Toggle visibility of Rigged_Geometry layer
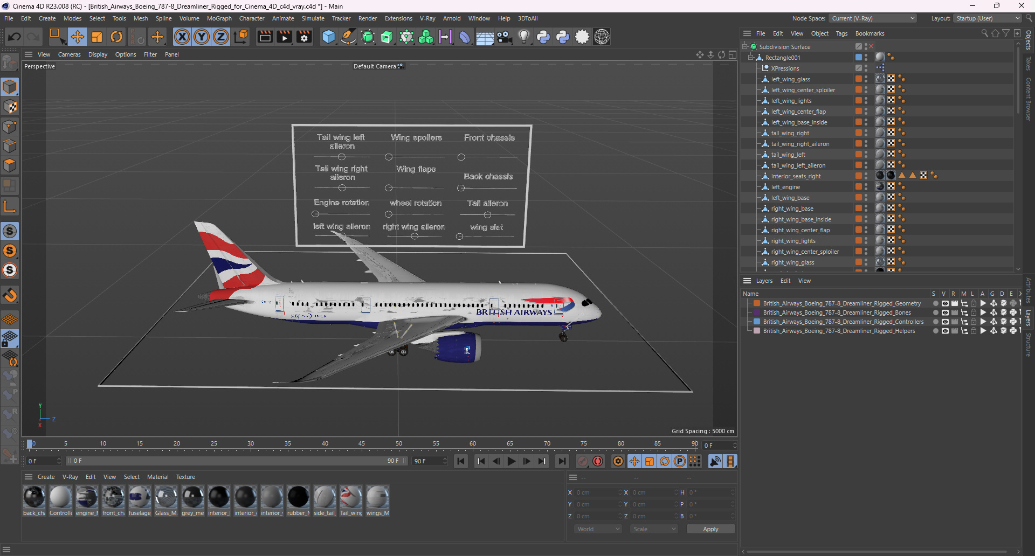The width and height of the screenshot is (1035, 556). pos(945,303)
